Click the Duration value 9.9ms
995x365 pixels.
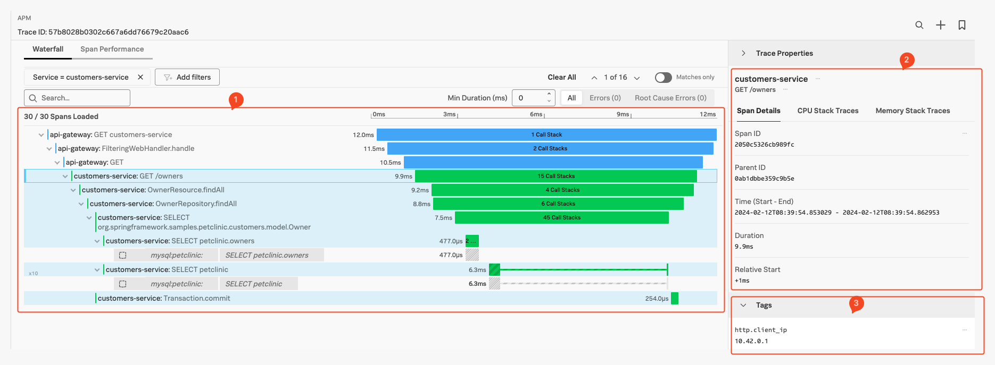pos(744,247)
